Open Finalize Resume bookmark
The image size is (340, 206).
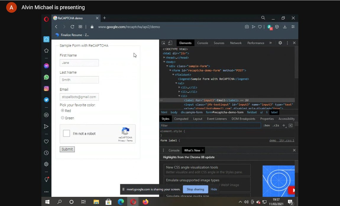72,35
